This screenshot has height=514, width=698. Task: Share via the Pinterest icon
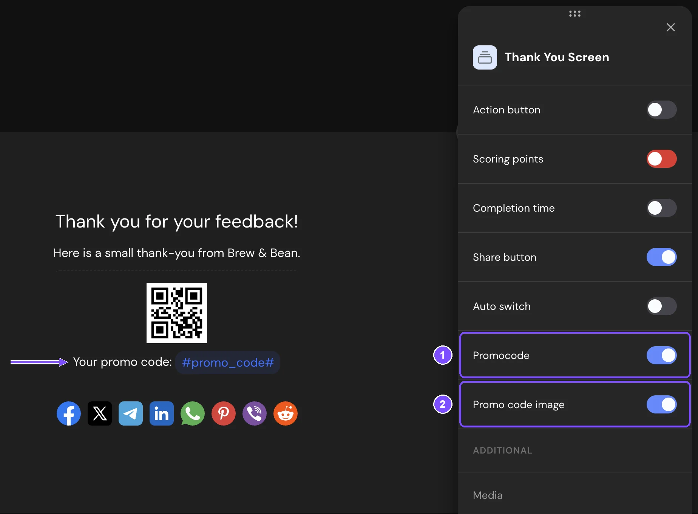(224, 413)
